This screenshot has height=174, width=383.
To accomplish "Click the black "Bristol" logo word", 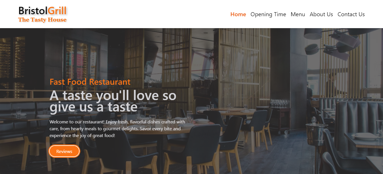I will 33,11.
